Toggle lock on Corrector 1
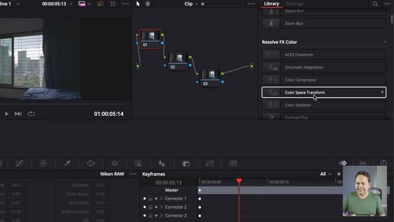The height and width of the screenshot is (222, 394). [x=150, y=199]
